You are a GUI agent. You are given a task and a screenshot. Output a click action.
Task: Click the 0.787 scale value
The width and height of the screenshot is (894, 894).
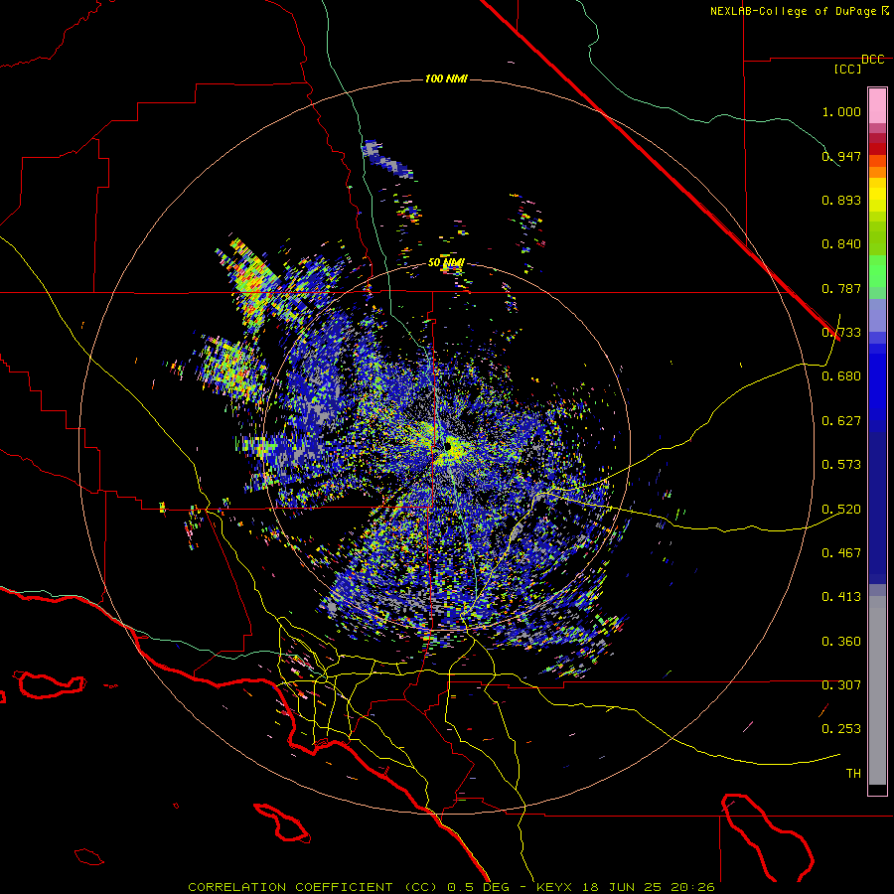point(841,288)
